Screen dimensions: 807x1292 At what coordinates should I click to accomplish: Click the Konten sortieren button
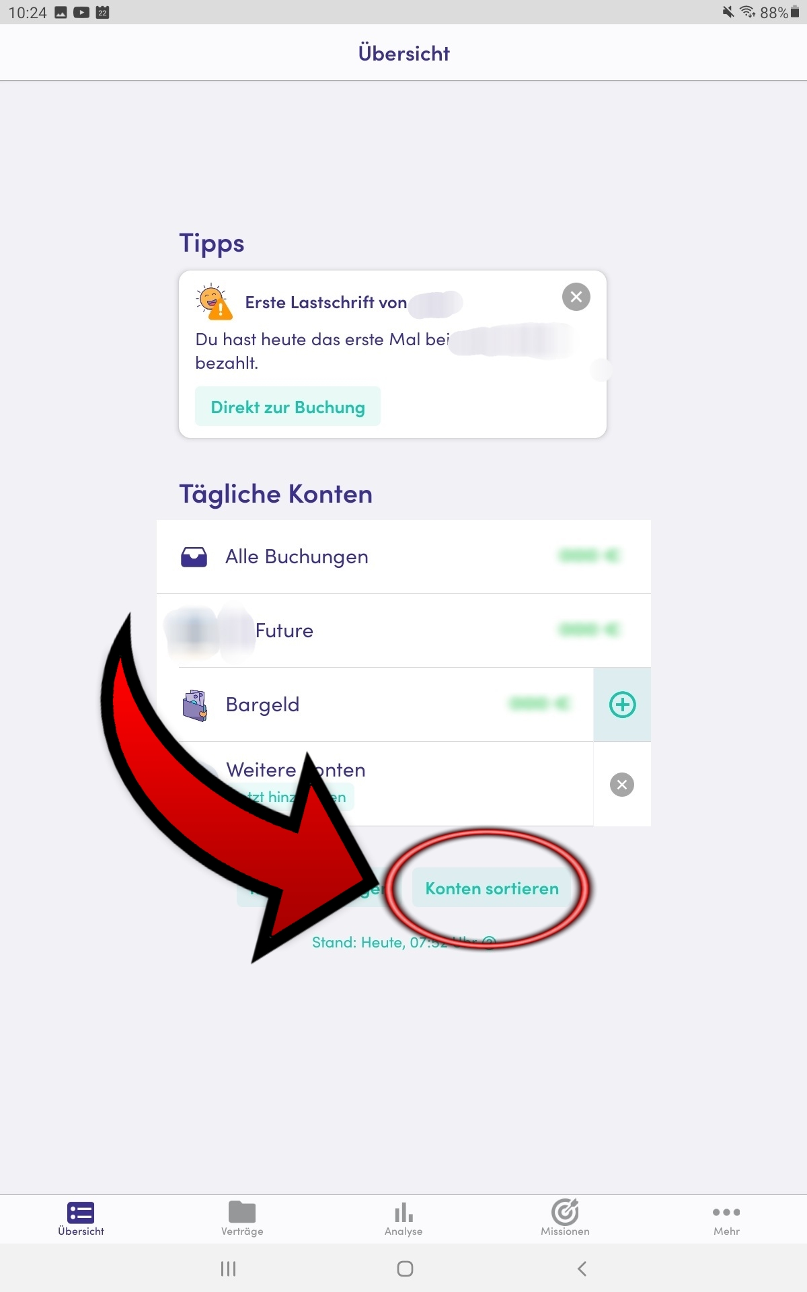point(492,888)
